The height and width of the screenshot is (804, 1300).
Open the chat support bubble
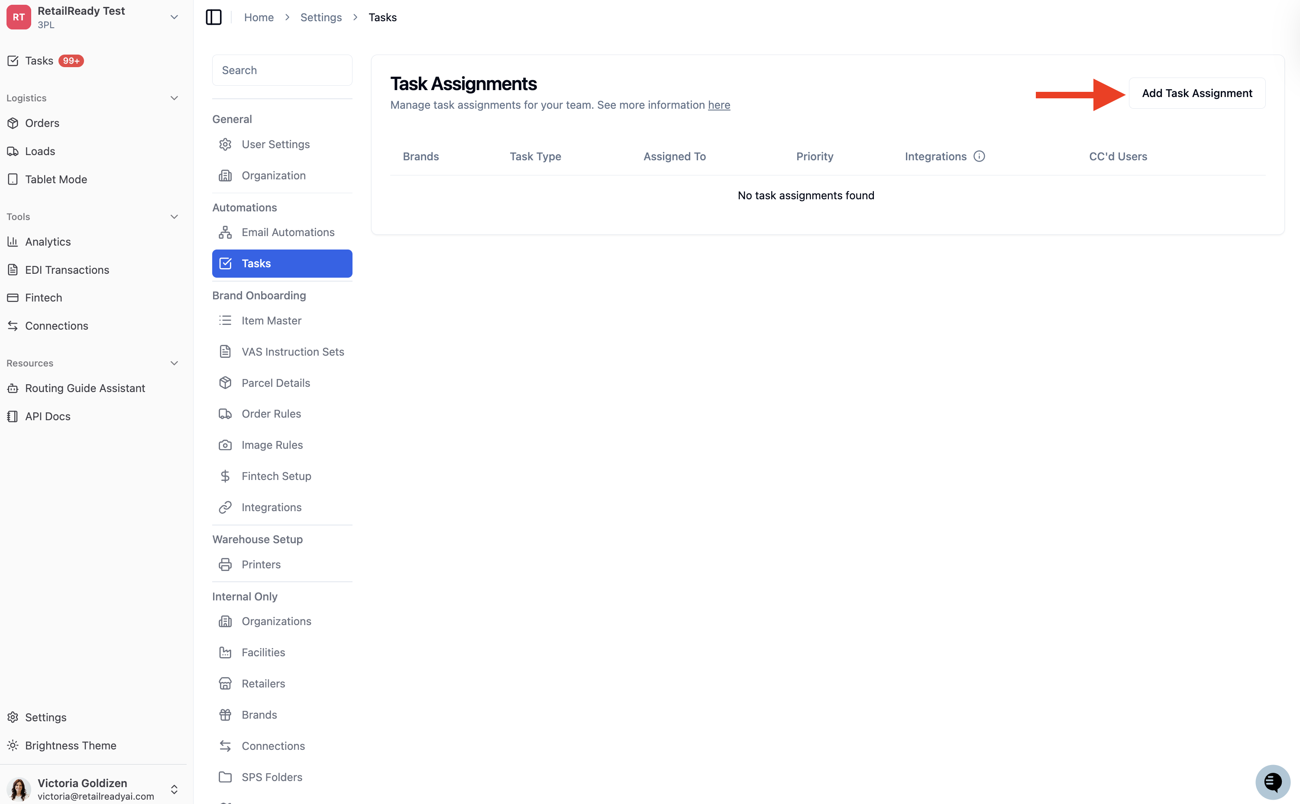(x=1272, y=782)
